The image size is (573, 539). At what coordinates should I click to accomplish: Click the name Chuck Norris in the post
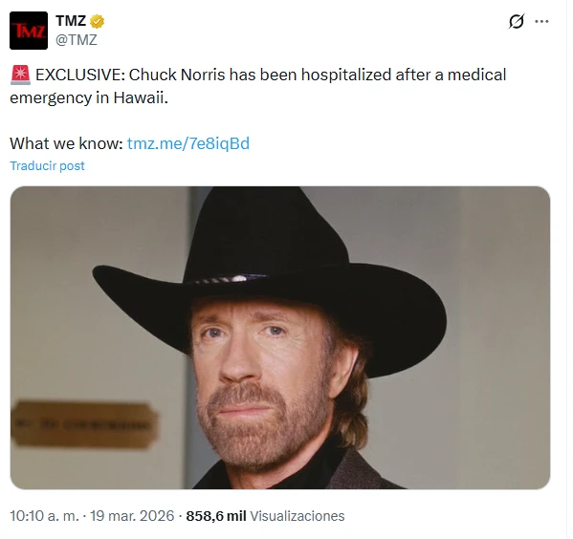[177, 75]
